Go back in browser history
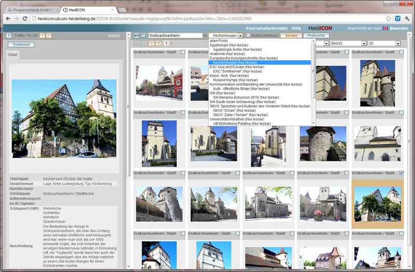Viewport: 415px width, 272px height. (8, 19)
